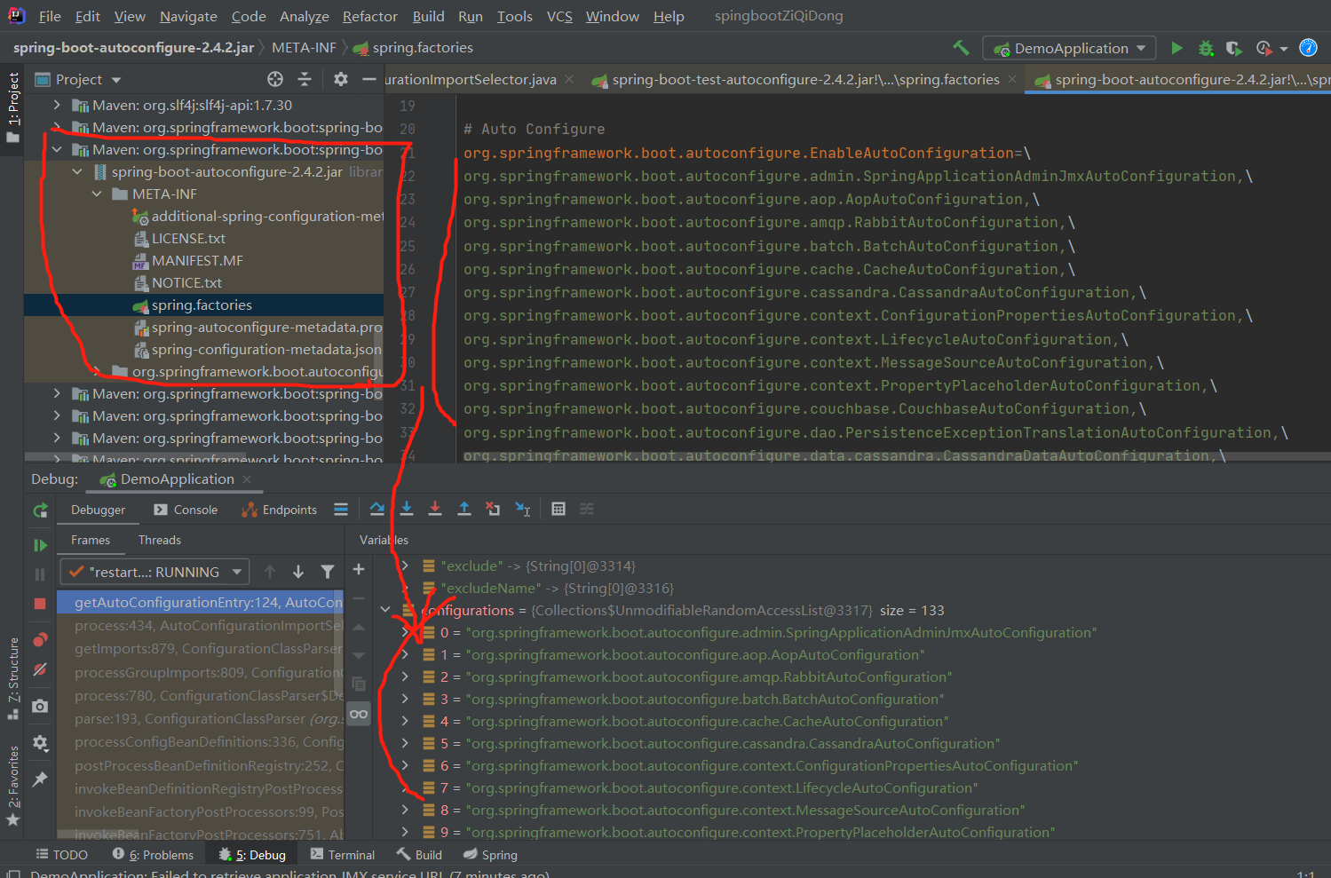Open the Spring tool window
1331x878 pixels.
coord(490,854)
